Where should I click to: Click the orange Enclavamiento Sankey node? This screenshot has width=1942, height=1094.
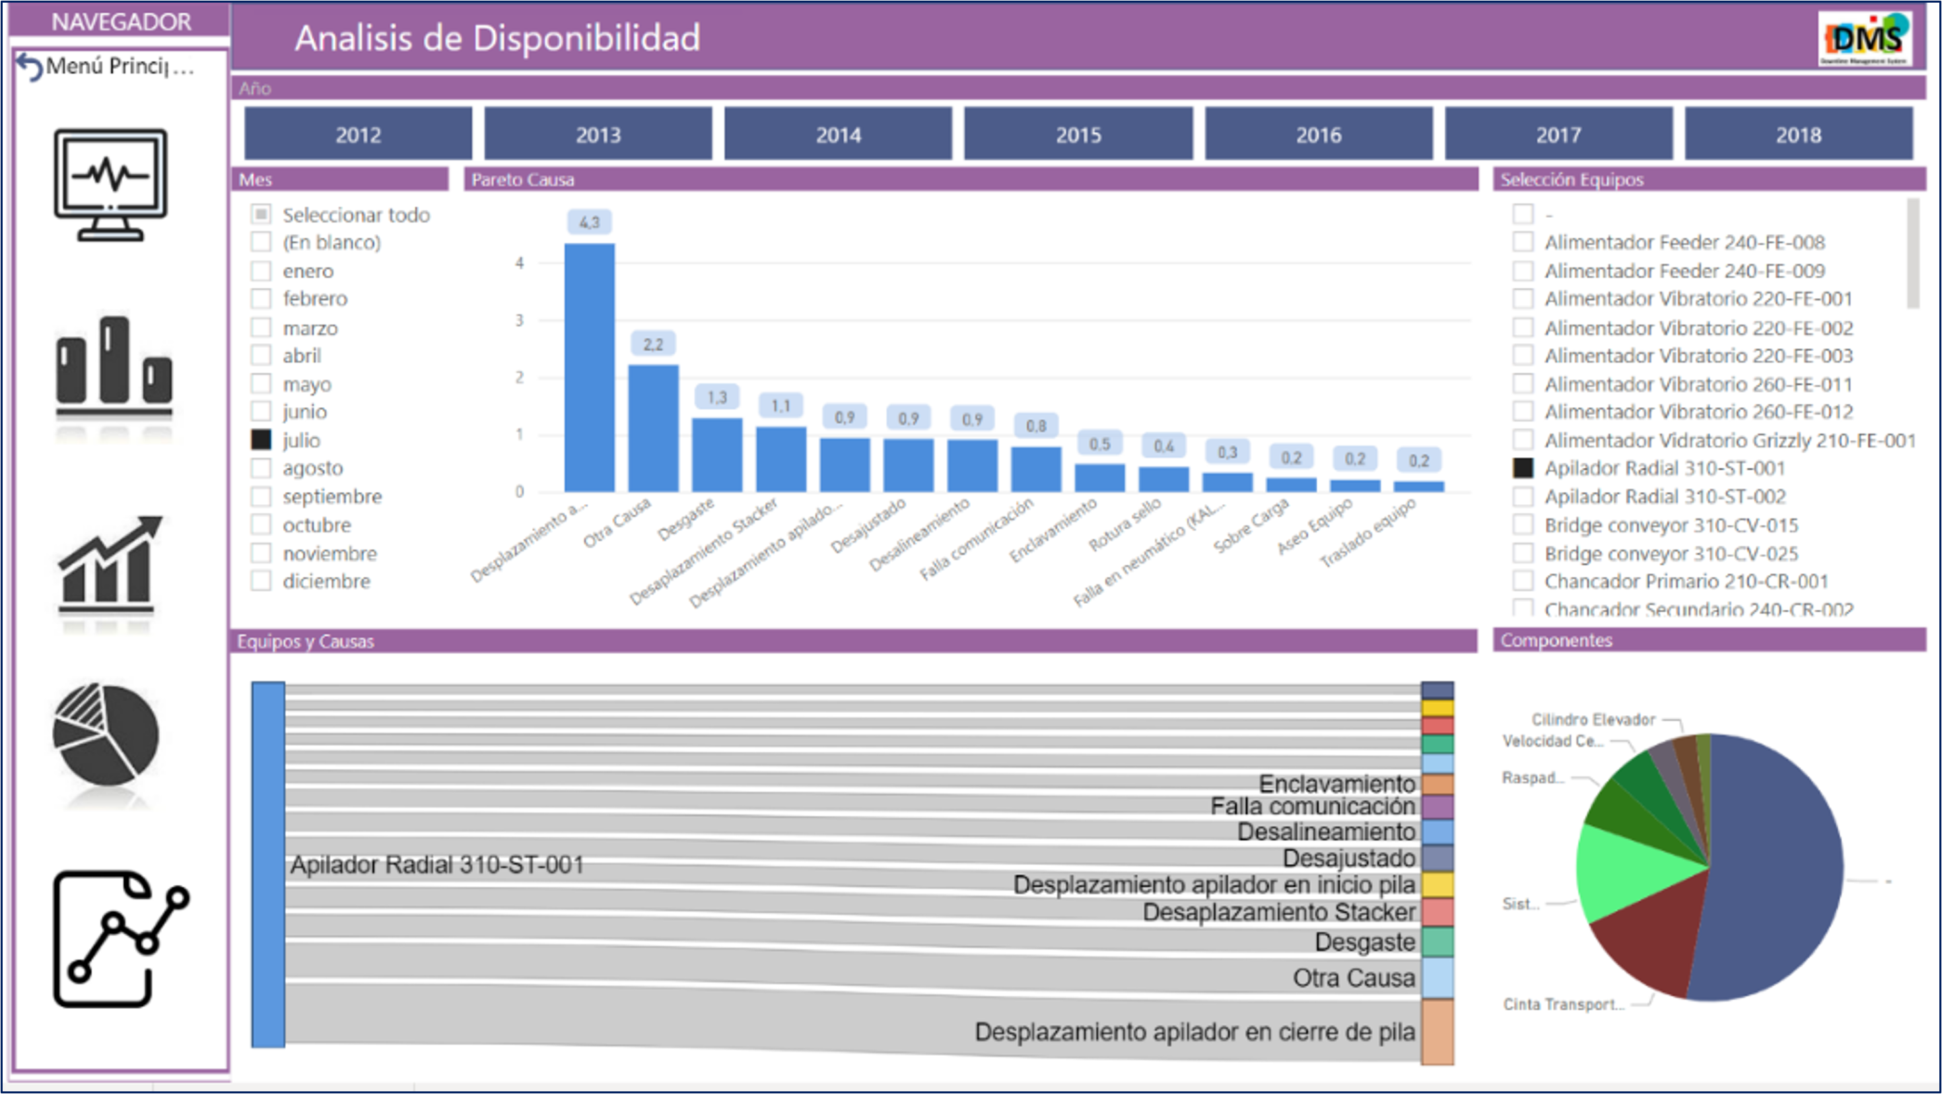1437,784
